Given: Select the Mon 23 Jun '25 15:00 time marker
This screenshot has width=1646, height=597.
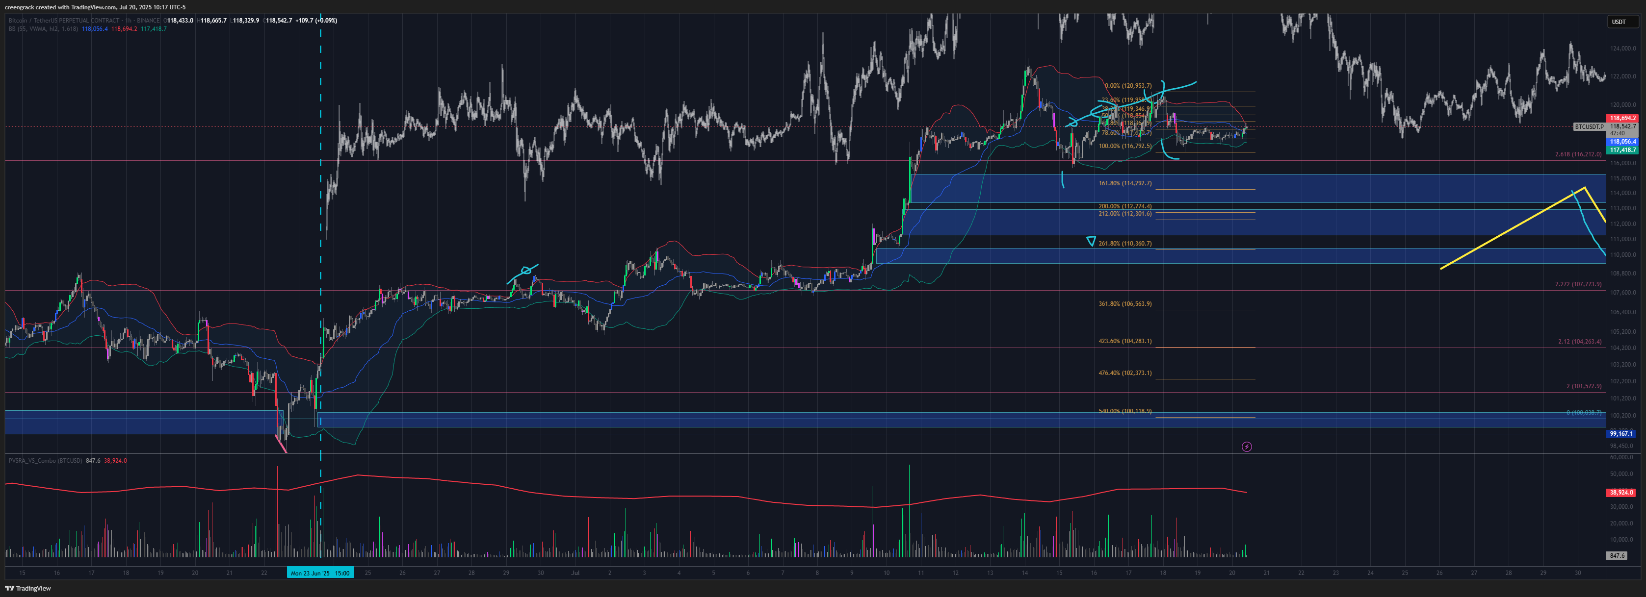Looking at the screenshot, I should (320, 572).
